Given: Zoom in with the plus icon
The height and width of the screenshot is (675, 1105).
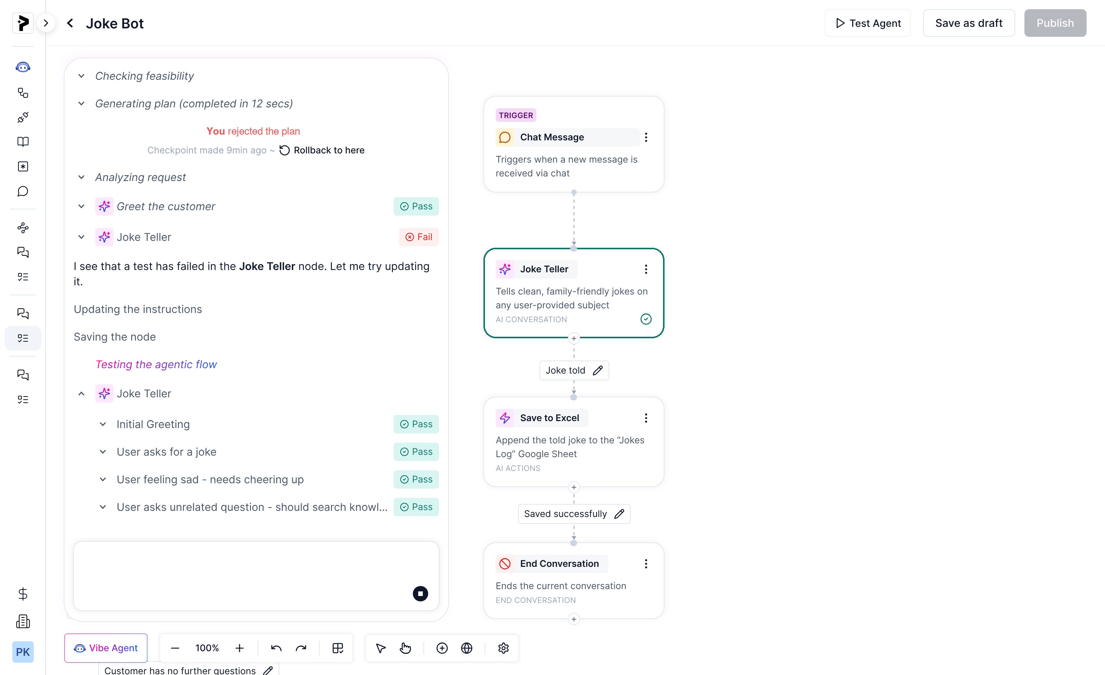Looking at the screenshot, I should tap(239, 648).
